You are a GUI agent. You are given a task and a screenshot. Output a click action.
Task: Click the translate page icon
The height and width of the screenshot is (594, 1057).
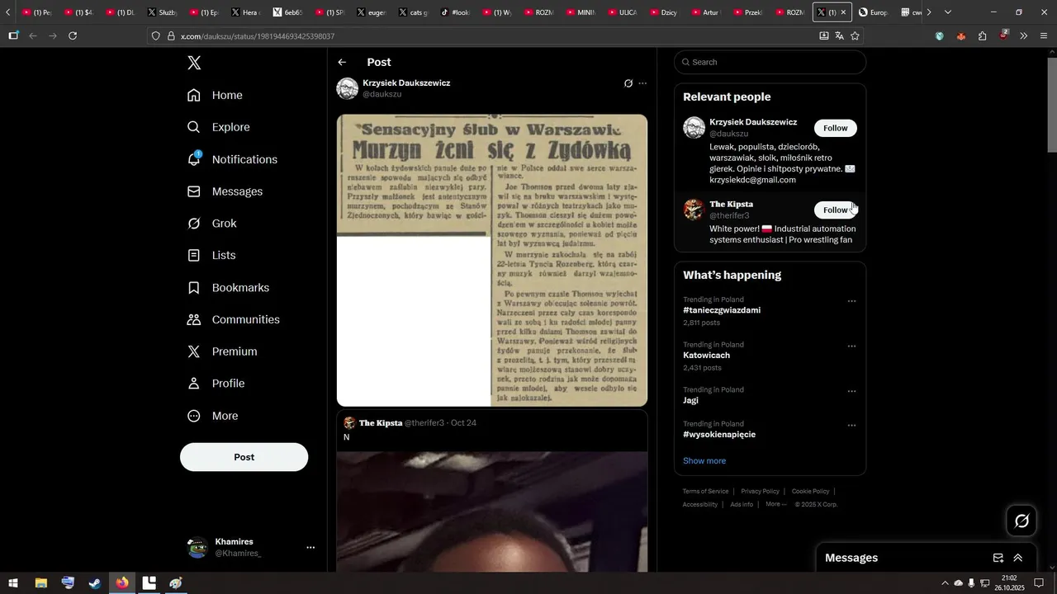coord(839,36)
